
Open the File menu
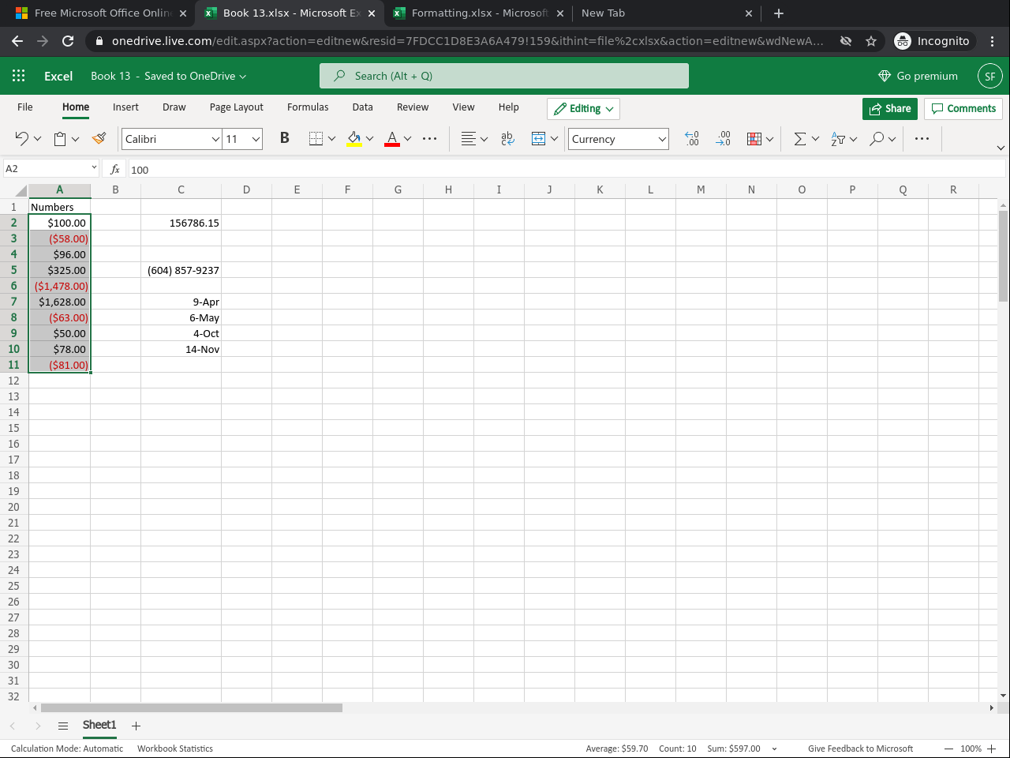coord(25,107)
